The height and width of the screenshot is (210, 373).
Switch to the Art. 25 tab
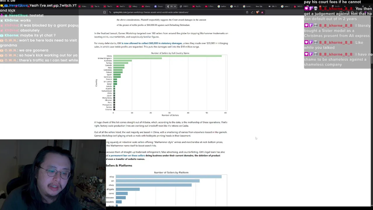235,6
